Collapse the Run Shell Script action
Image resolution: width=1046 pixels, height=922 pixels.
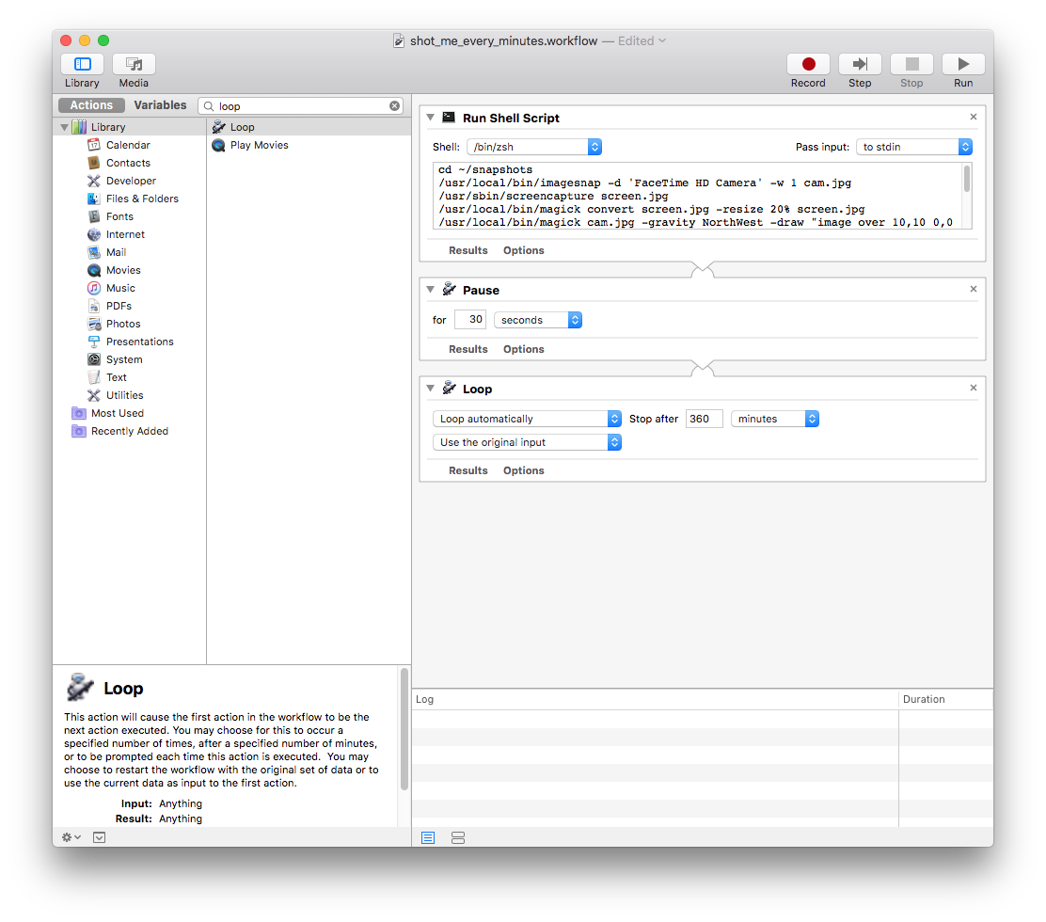430,118
